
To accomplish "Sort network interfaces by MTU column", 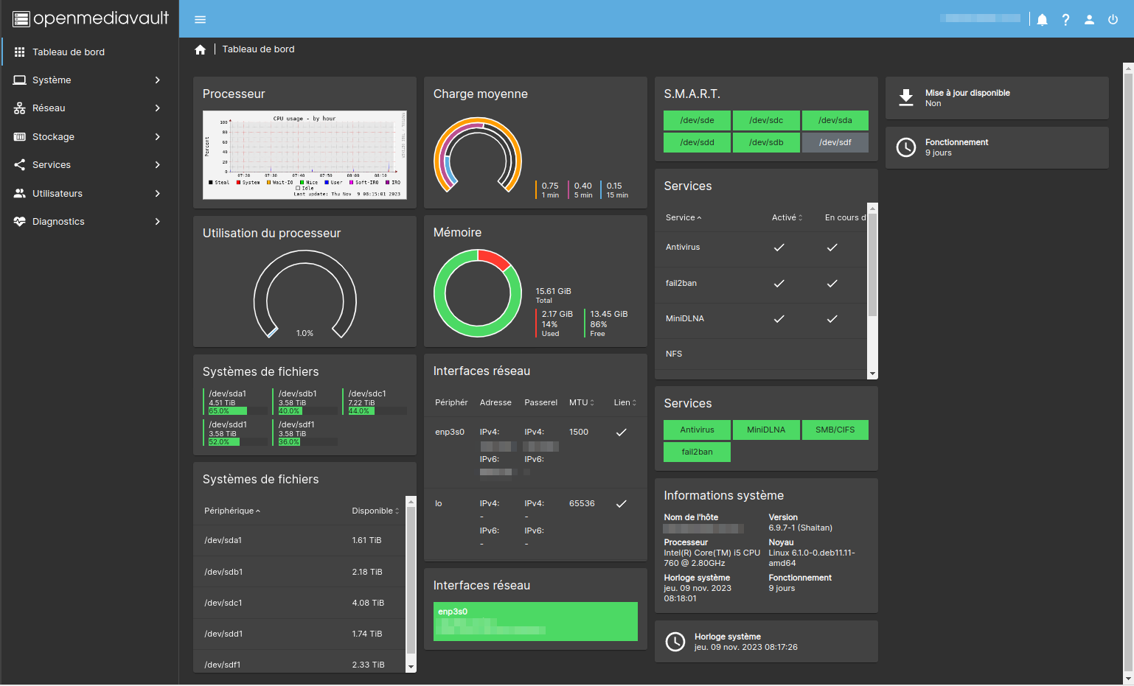I will [581, 402].
